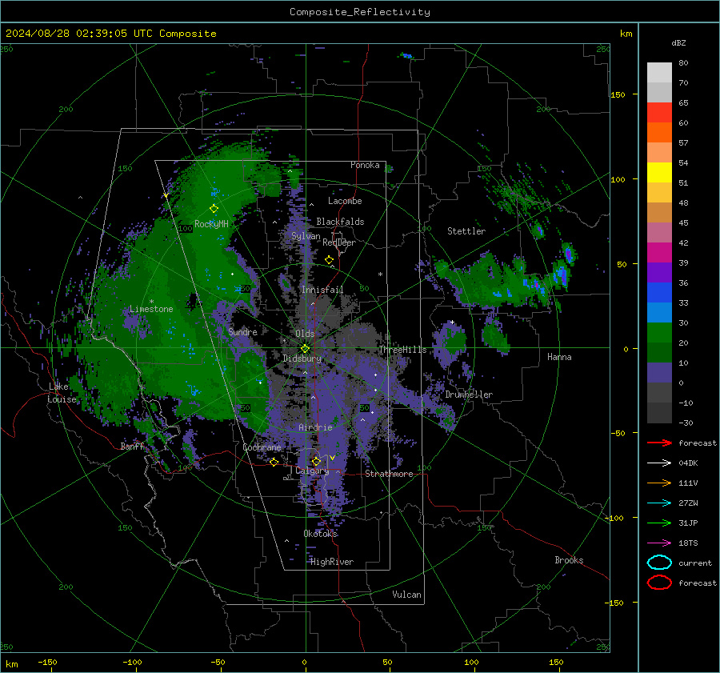Click the 04DK legend text
Viewport: 720px width, 673px height.
688,463
